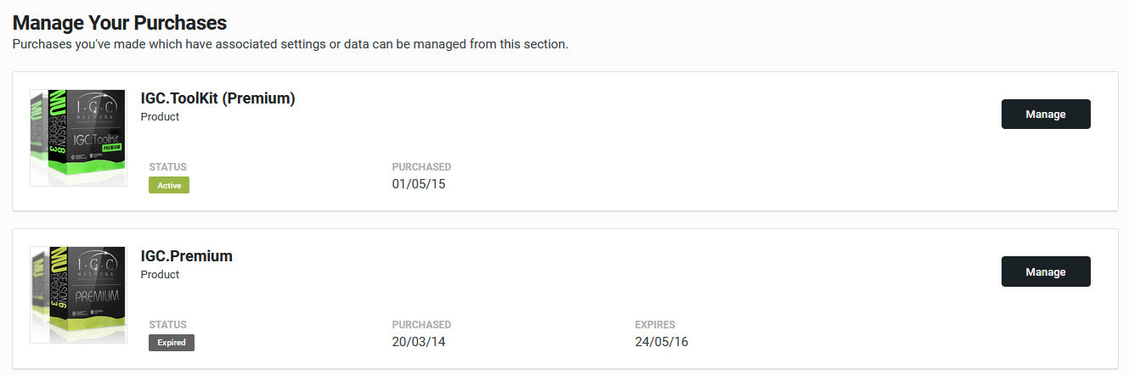Click the PURCHASED label under IGC.Premium

click(421, 325)
